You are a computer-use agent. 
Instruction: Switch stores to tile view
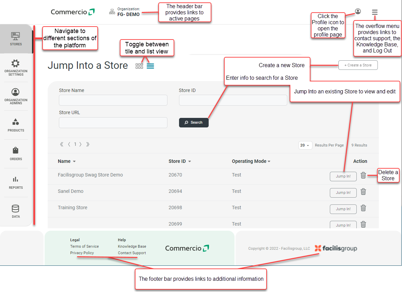click(139, 65)
